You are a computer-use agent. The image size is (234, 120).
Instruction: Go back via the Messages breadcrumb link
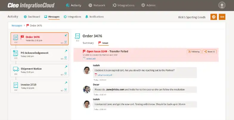[17, 26]
